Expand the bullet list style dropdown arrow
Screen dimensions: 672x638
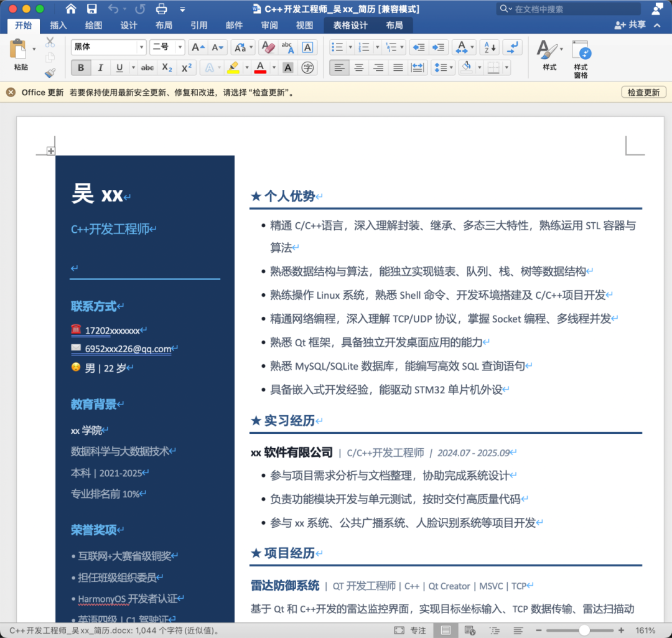(350, 47)
